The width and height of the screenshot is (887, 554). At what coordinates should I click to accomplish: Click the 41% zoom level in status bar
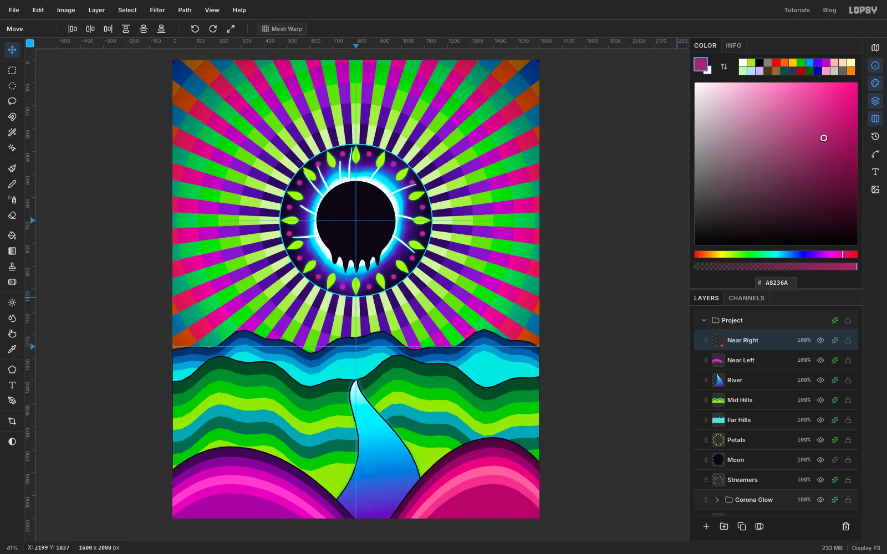click(12, 548)
